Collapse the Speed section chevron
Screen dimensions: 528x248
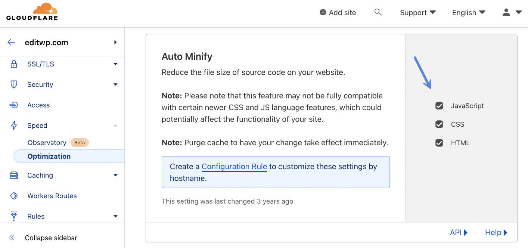(115, 125)
